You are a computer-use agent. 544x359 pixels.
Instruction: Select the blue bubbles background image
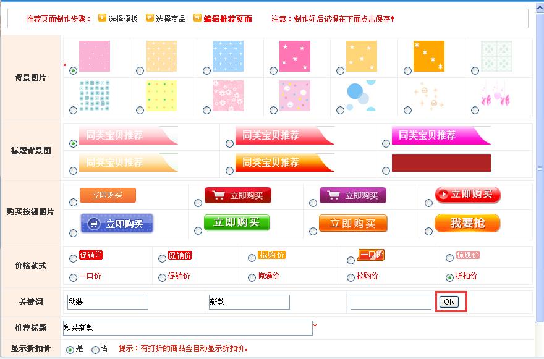click(x=362, y=95)
